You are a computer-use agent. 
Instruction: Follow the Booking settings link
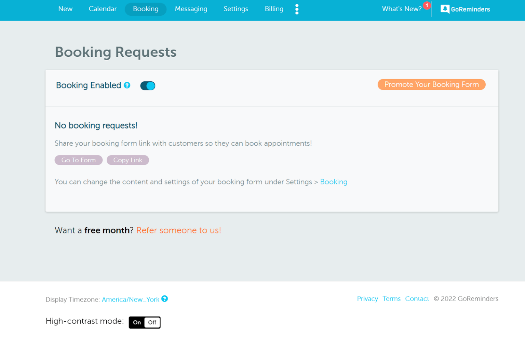click(x=334, y=182)
